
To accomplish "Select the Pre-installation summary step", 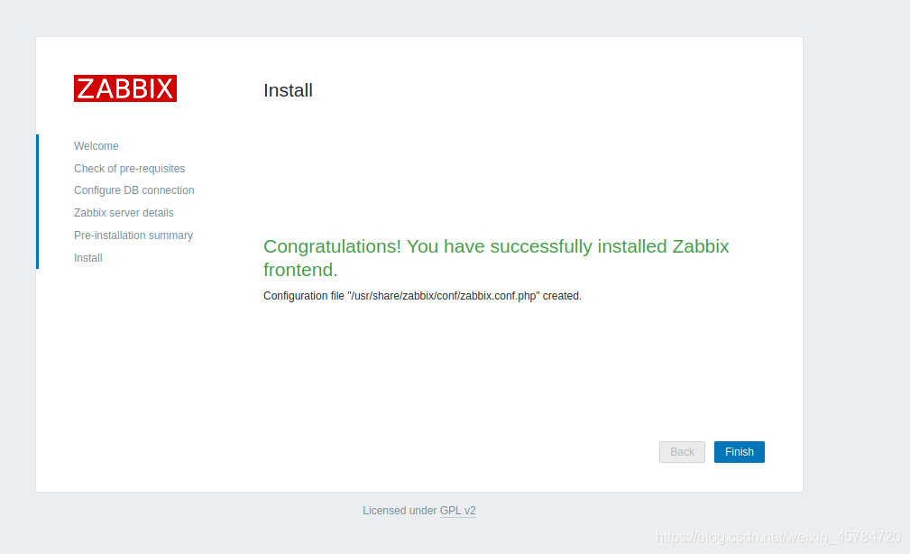I will [x=133, y=235].
